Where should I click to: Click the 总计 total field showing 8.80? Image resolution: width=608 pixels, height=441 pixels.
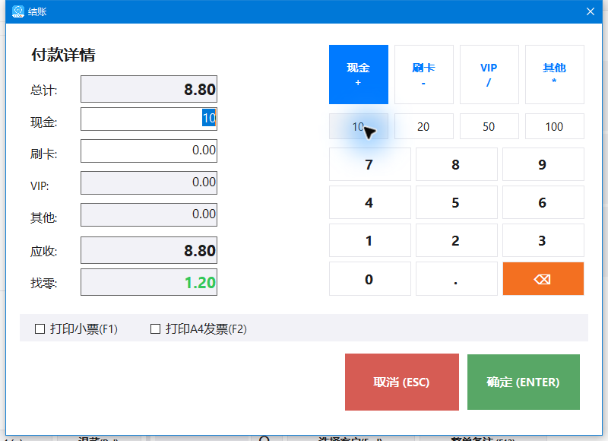(149, 89)
